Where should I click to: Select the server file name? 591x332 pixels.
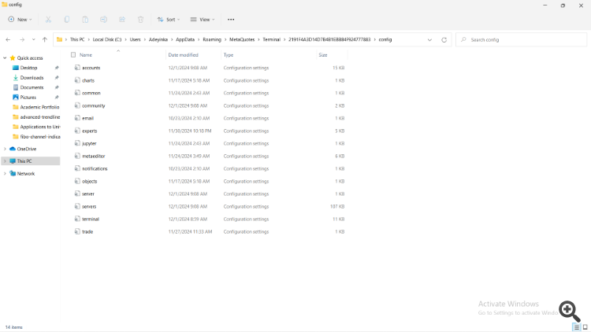click(88, 194)
